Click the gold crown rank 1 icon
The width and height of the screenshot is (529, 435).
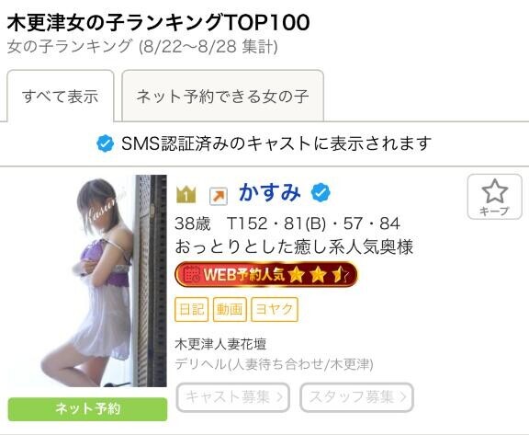(186, 195)
